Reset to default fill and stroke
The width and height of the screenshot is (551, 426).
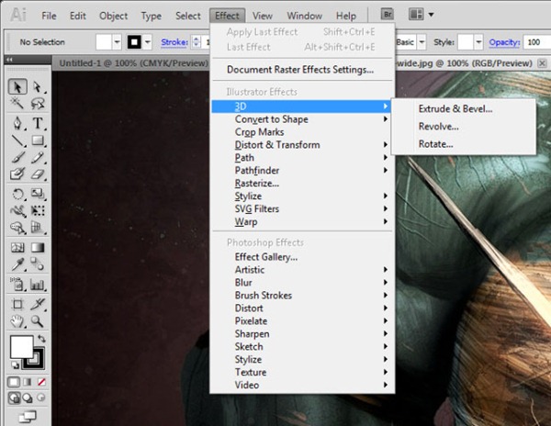click(x=15, y=364)
